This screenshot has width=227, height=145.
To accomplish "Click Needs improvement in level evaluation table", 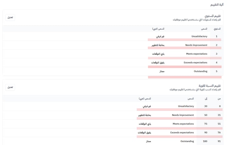I will click(x=196, y=45).
